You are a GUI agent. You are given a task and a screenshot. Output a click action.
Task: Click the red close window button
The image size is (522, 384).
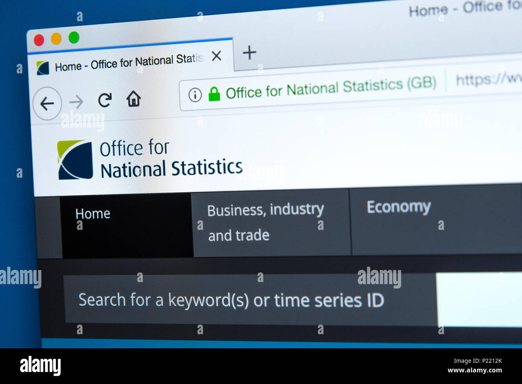(39, 41)
